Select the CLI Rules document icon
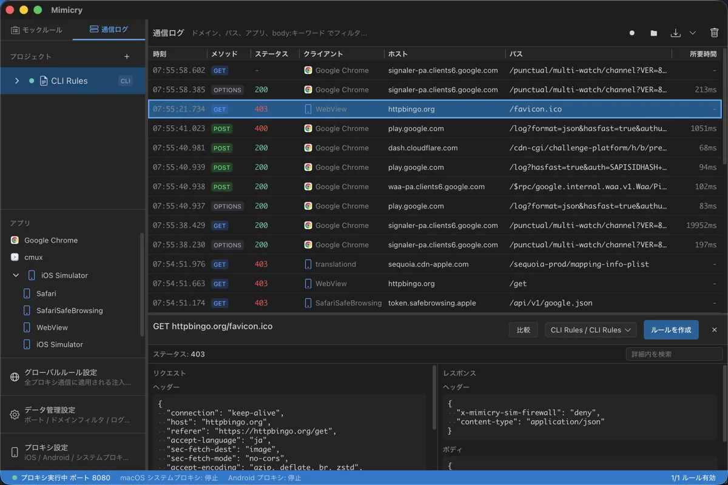 44,81
